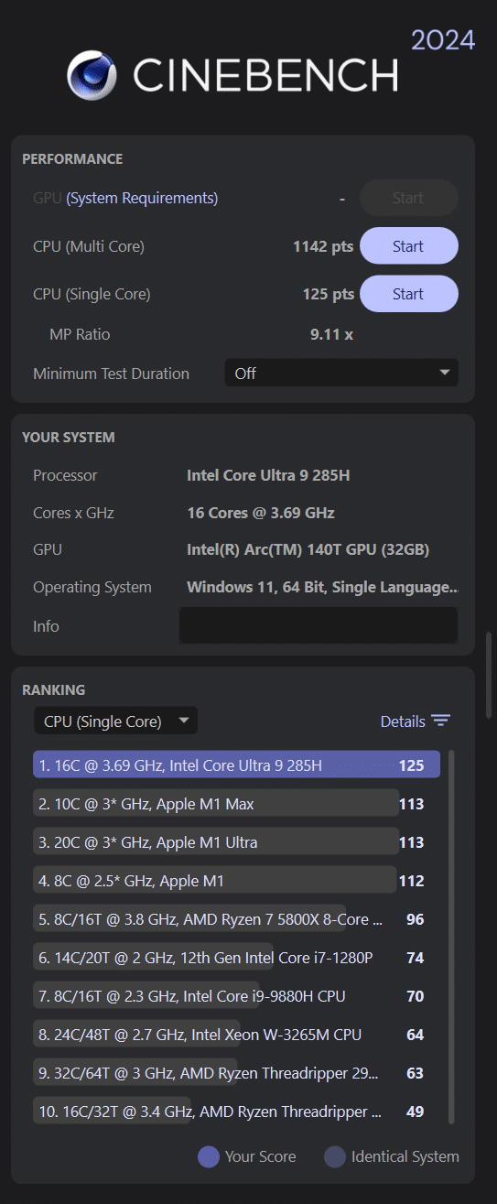The height and width of the screenshot is (1204, 497).
Task: Open the GPU System Requirements link
Action: point(142,198)
